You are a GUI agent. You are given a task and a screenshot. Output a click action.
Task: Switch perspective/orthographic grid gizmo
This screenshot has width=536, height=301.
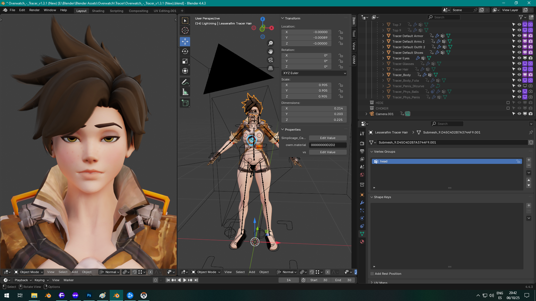point(271,68)
